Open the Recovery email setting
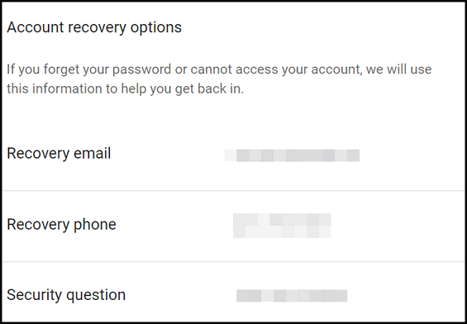467x324 pixels. click(x=233, y=155)
